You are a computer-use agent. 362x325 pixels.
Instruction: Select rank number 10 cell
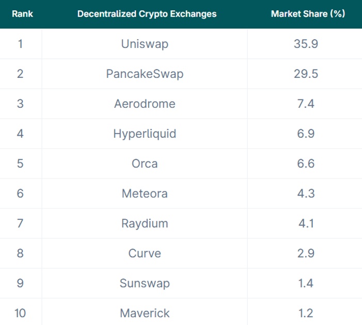(20, 313)
